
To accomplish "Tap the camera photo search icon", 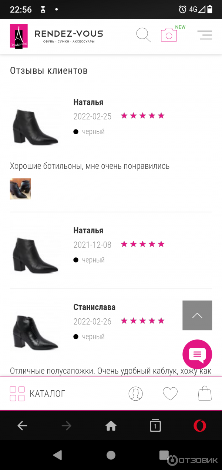I will click(x=169, y=35).
